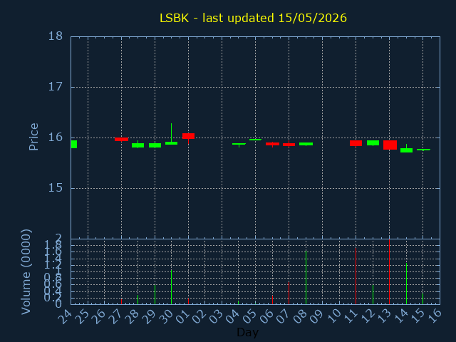456x342 pixels.
Task: Click the green volume bar for day 28
Action: pos(138,299)
